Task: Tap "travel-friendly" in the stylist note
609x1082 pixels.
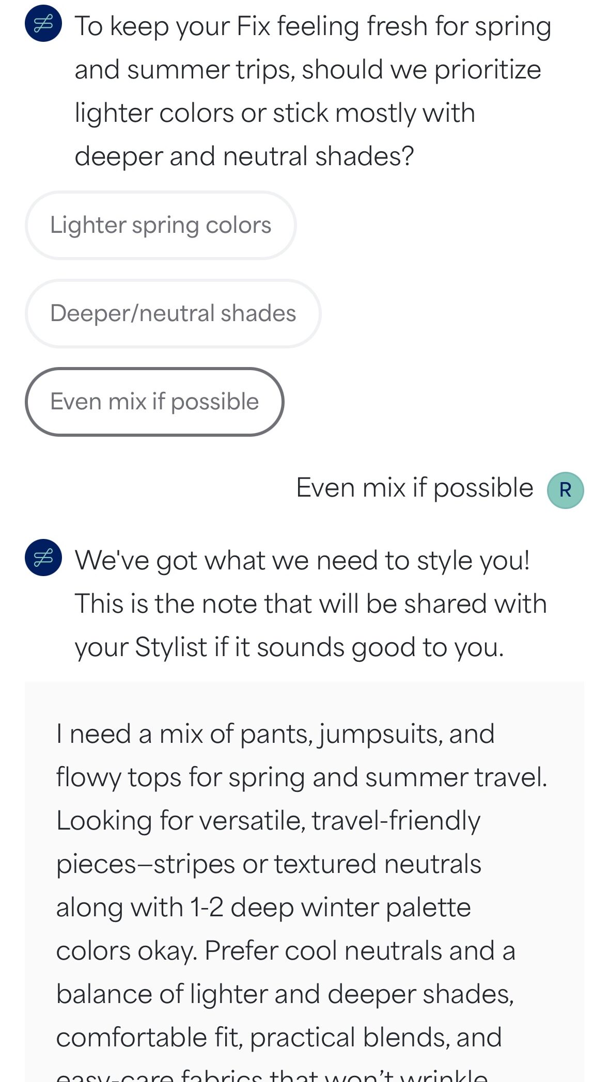Action: tap(396, 821)
